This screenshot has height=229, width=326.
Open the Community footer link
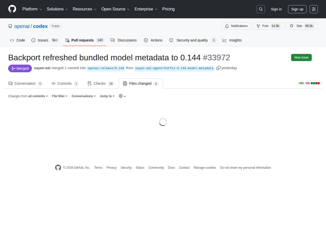tap(156, 168)
